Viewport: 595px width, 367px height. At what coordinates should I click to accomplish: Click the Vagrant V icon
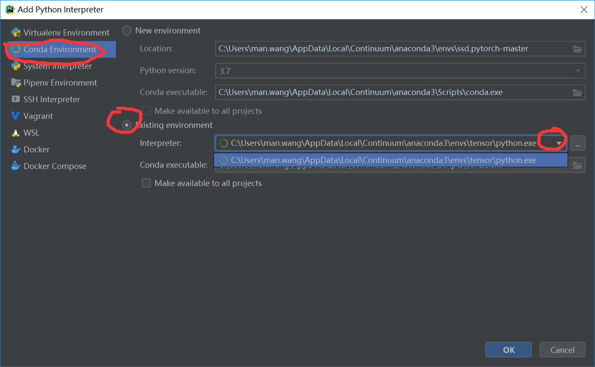pos(16,116)
